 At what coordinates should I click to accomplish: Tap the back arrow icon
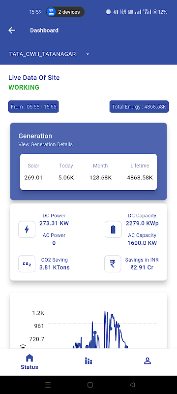(x=12, y=31)
